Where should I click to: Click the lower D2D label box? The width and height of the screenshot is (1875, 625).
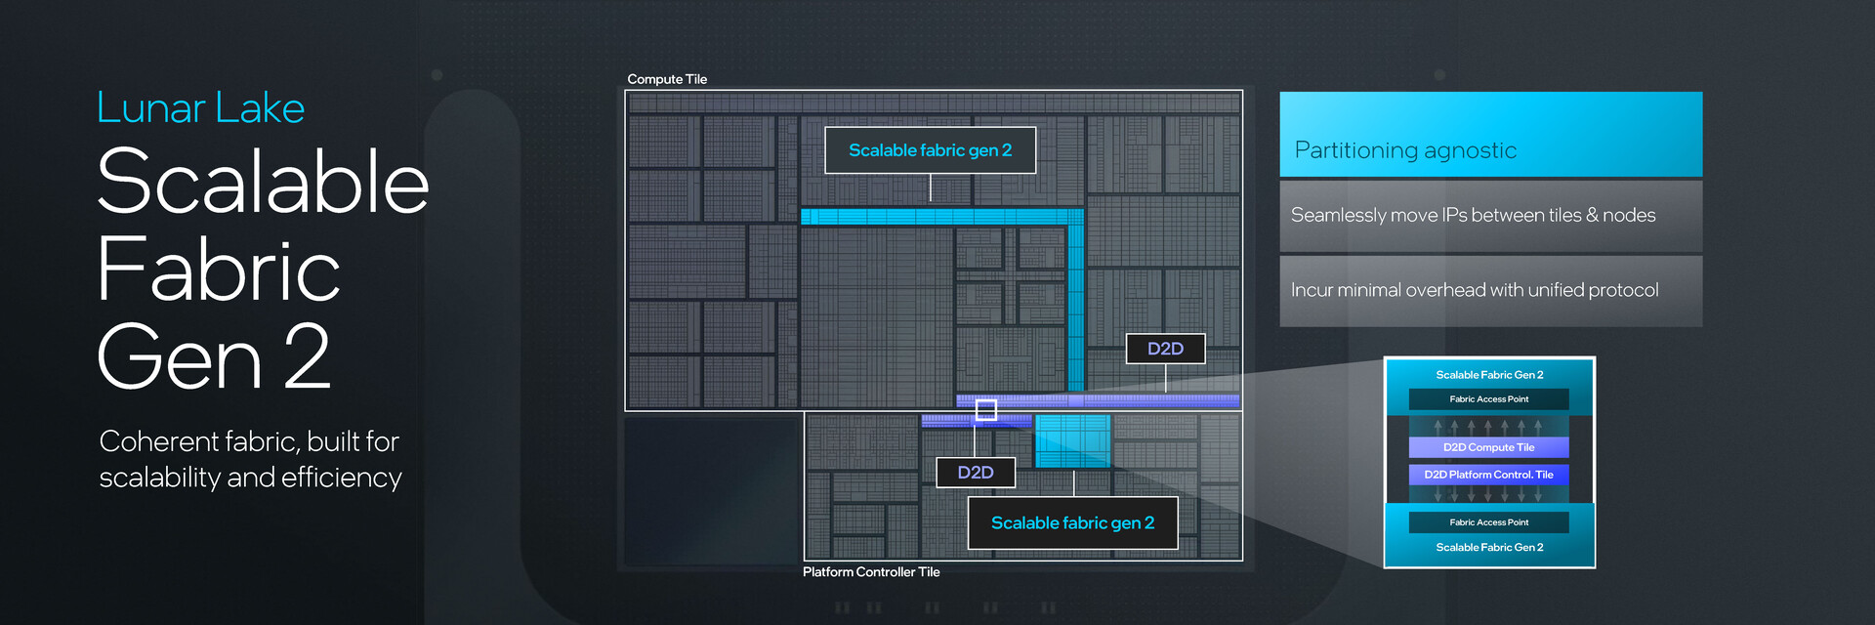tap(976, 473)
